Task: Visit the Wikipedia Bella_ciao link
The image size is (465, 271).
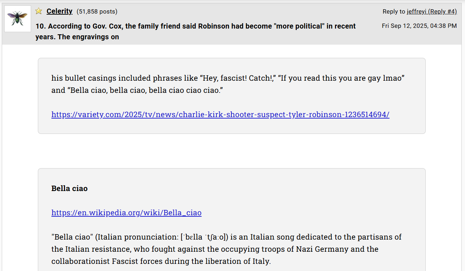Action: click(x=126, y=212)
